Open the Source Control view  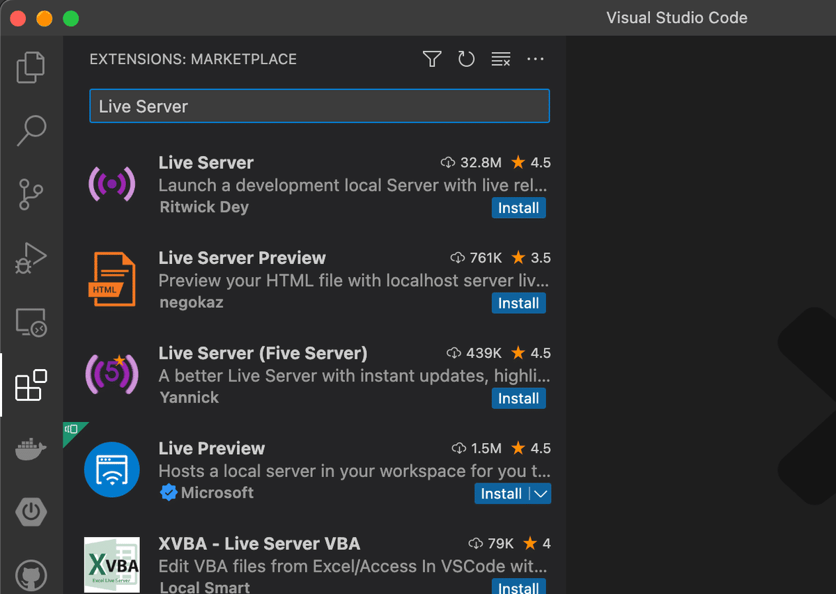tap(31, 194)
